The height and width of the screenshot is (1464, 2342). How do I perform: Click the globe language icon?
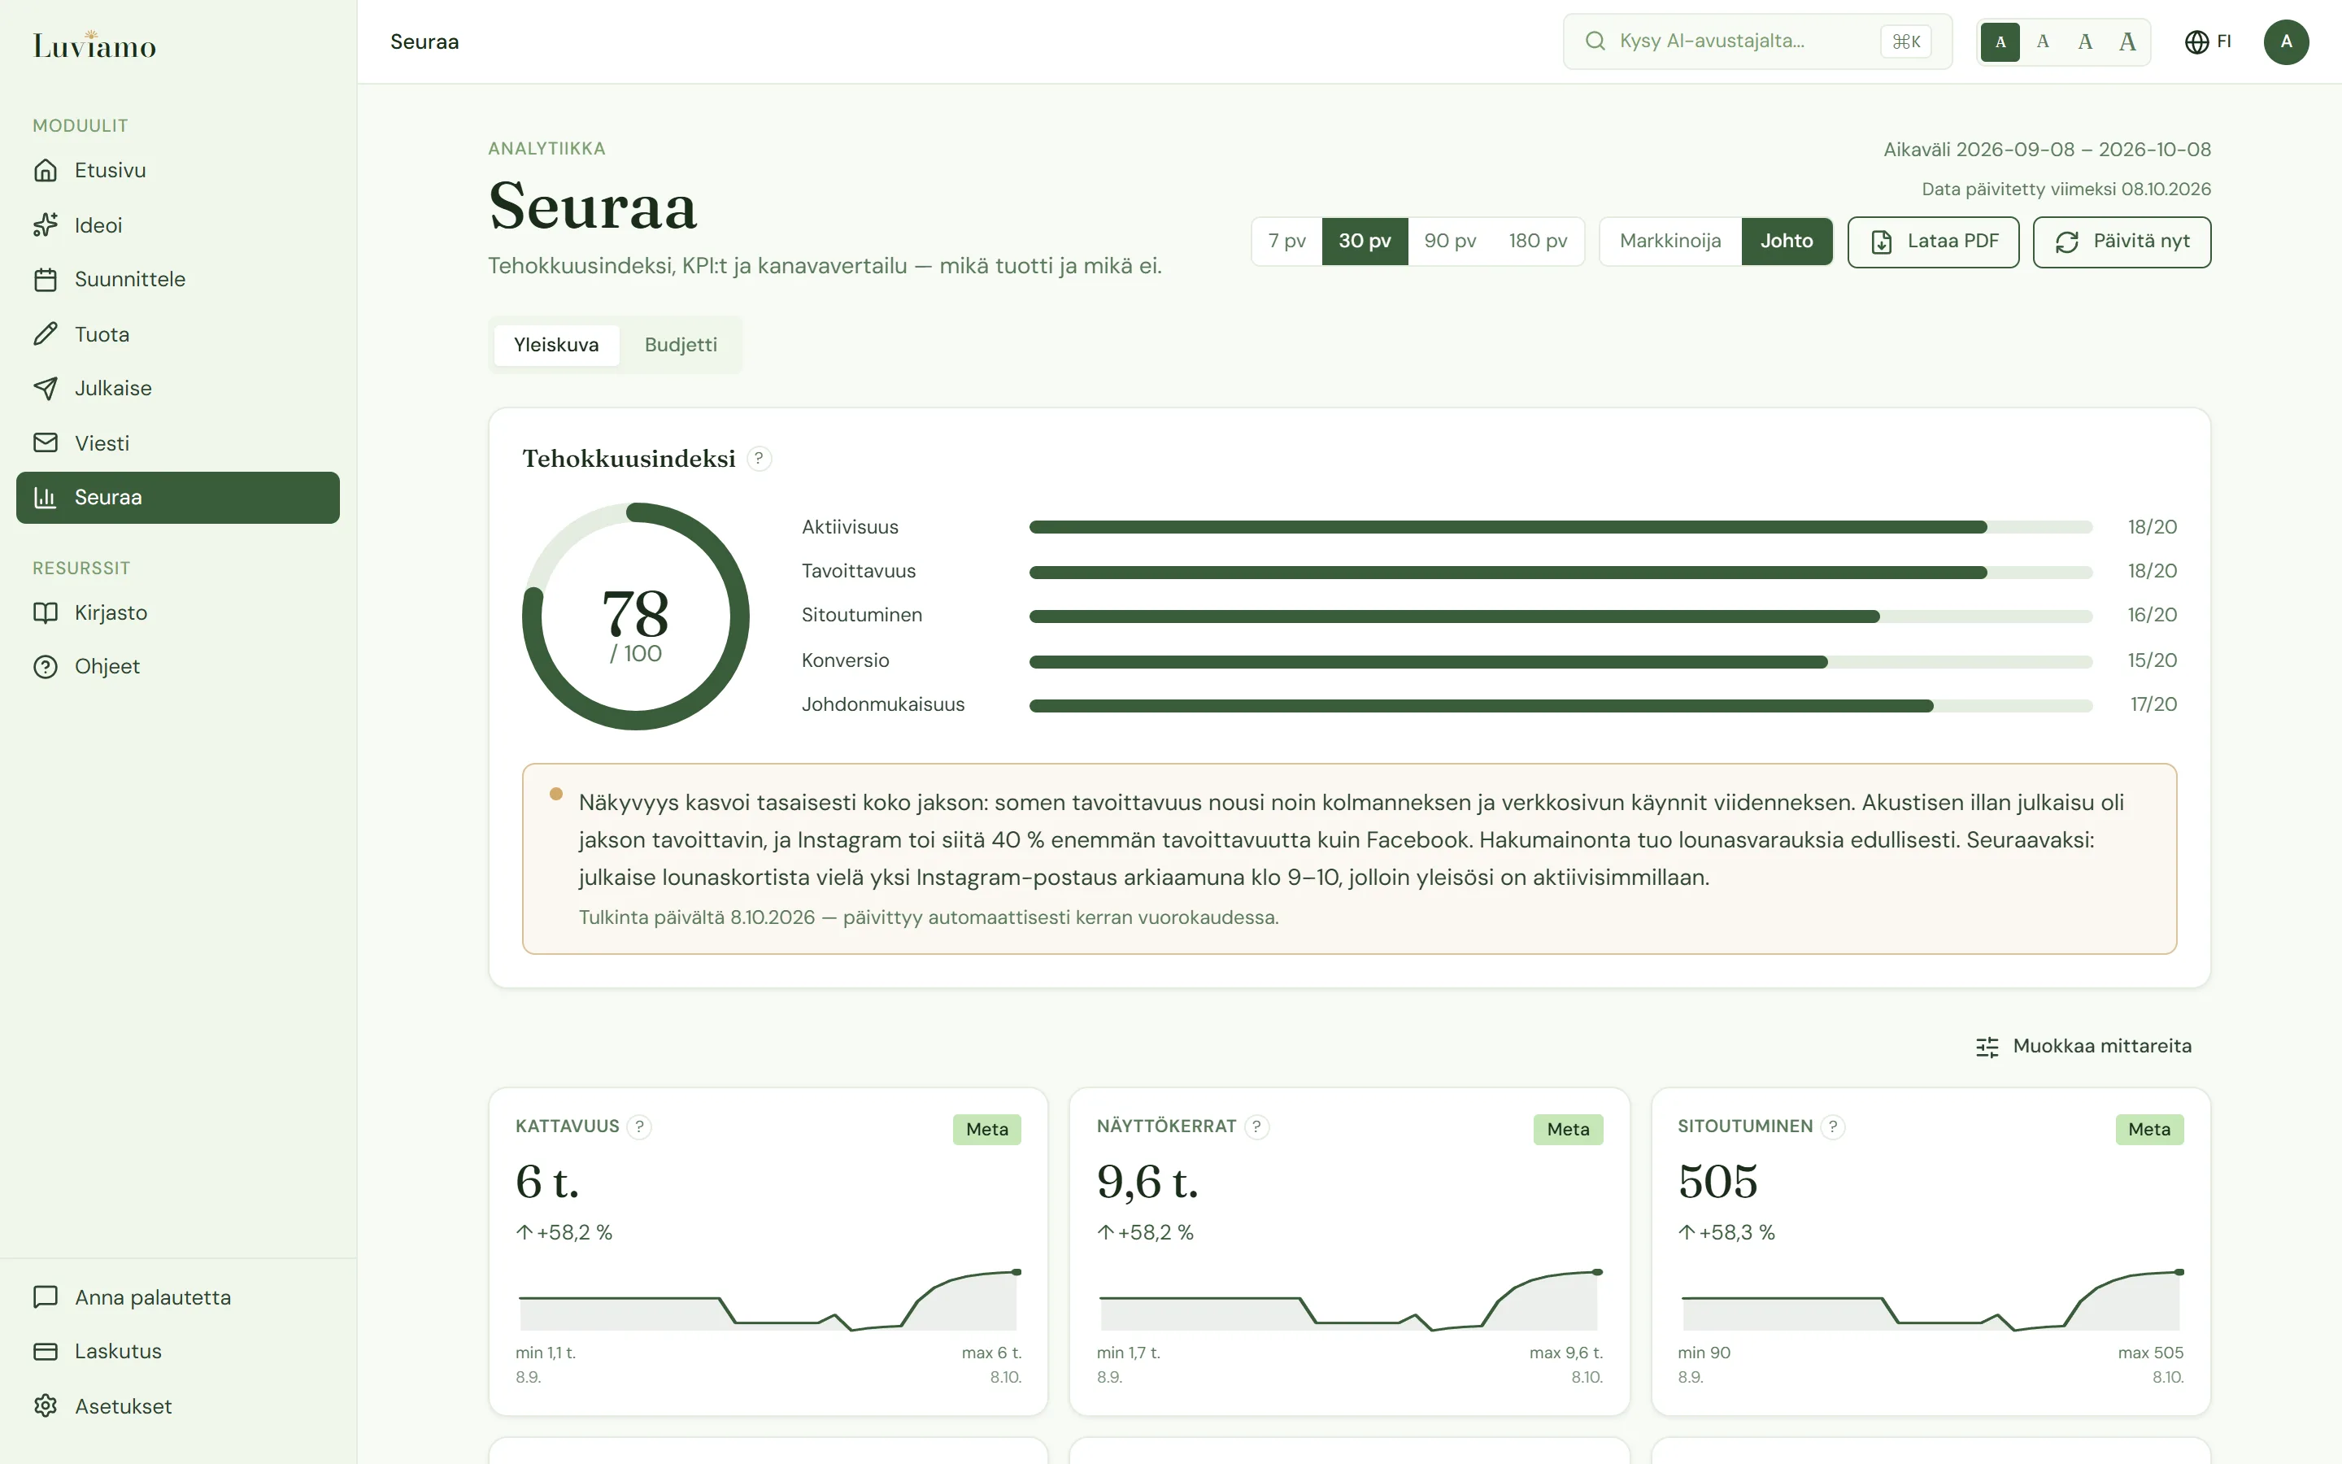2196,41
